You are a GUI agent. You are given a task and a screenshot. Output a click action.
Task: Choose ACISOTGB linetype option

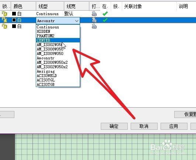pyautogui.click(x=58, y=84)
